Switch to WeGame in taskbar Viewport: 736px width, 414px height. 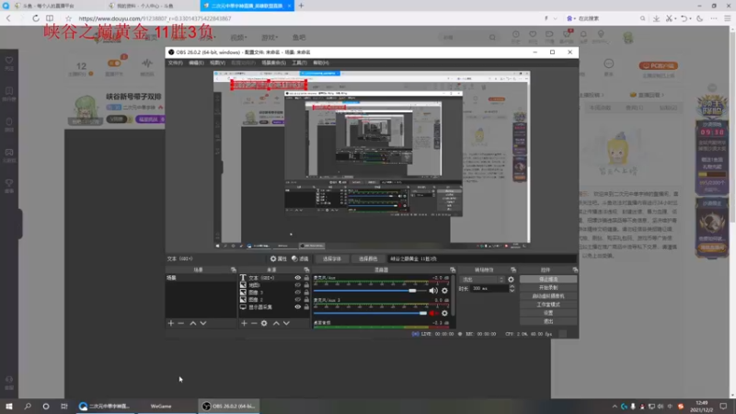tap(161, 406)
